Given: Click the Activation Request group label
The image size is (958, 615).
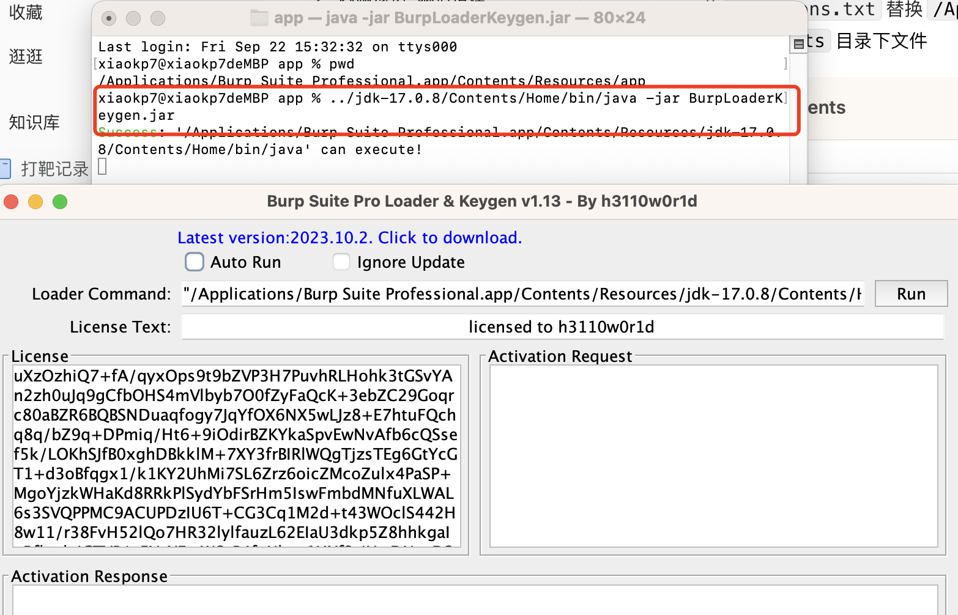Looking at the screenshot, I should 560,356.
